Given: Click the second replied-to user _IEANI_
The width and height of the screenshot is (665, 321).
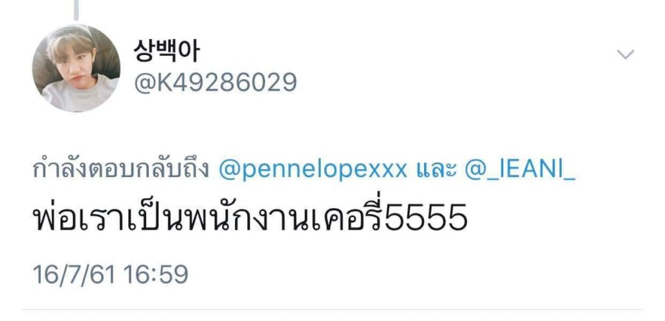Looking at the screenshot, I should click(520, 170).
